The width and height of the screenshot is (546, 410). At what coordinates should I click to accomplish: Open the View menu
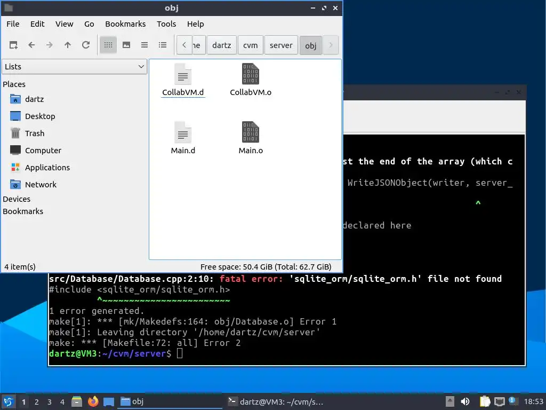tap(65, 24)
